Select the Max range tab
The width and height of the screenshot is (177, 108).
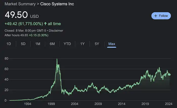click(112, 44)
